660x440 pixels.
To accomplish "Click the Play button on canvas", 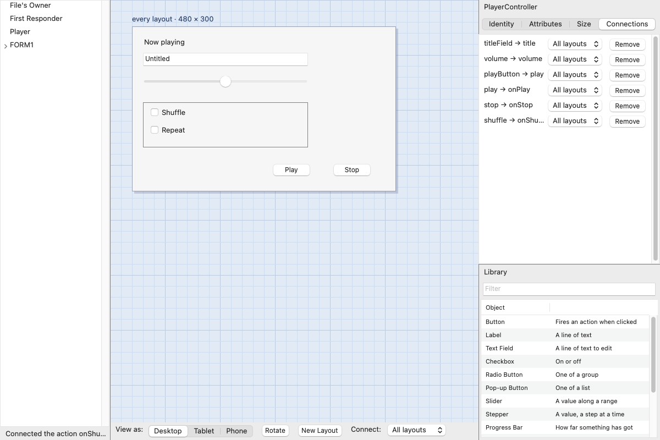I will click(x=291, y=170).
